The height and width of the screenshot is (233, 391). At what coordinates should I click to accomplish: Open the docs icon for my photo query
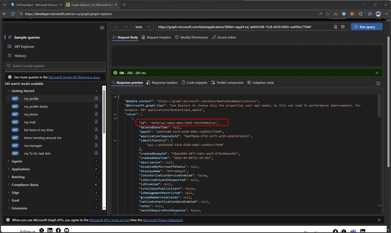click(96, 114)
